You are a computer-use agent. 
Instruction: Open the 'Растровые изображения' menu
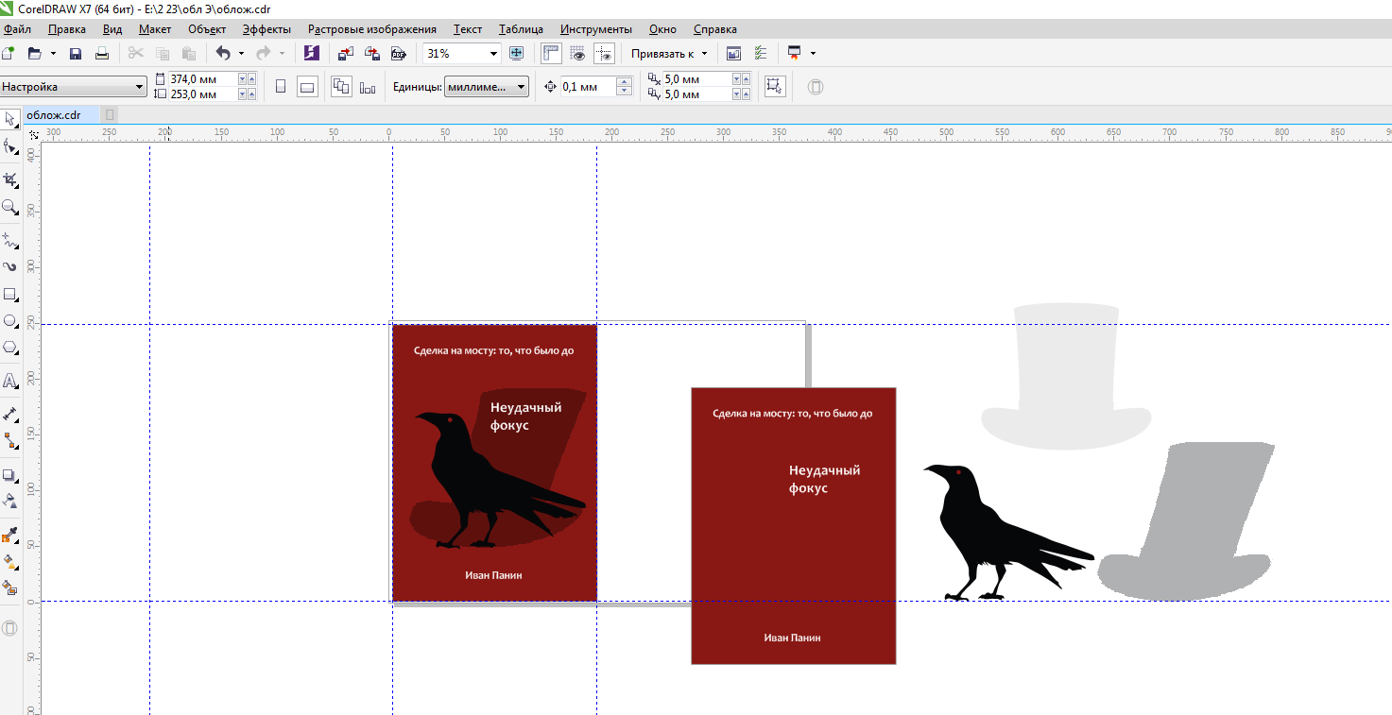pyautogui.click(x=371, y=29)
